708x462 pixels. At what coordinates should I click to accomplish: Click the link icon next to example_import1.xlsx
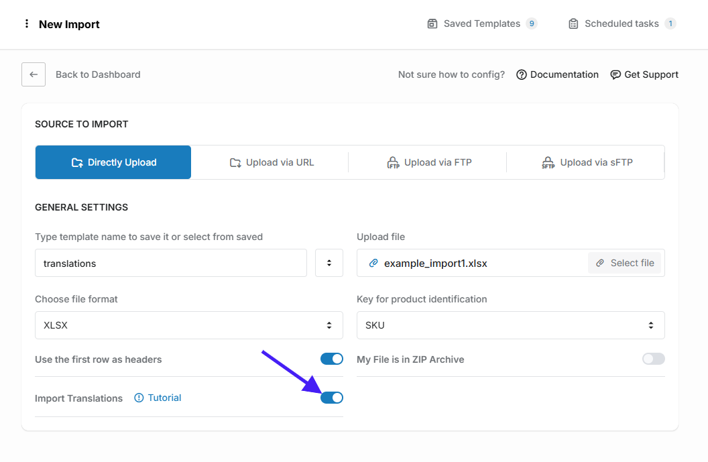point(373,264)
